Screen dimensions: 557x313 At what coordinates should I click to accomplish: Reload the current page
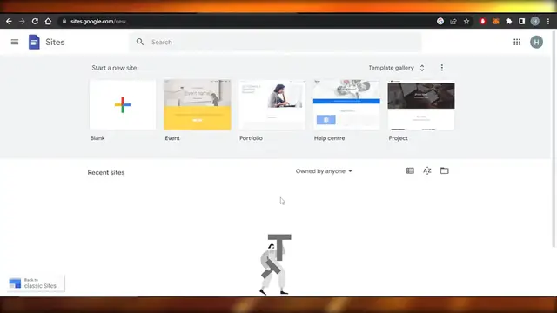(35, 21)
